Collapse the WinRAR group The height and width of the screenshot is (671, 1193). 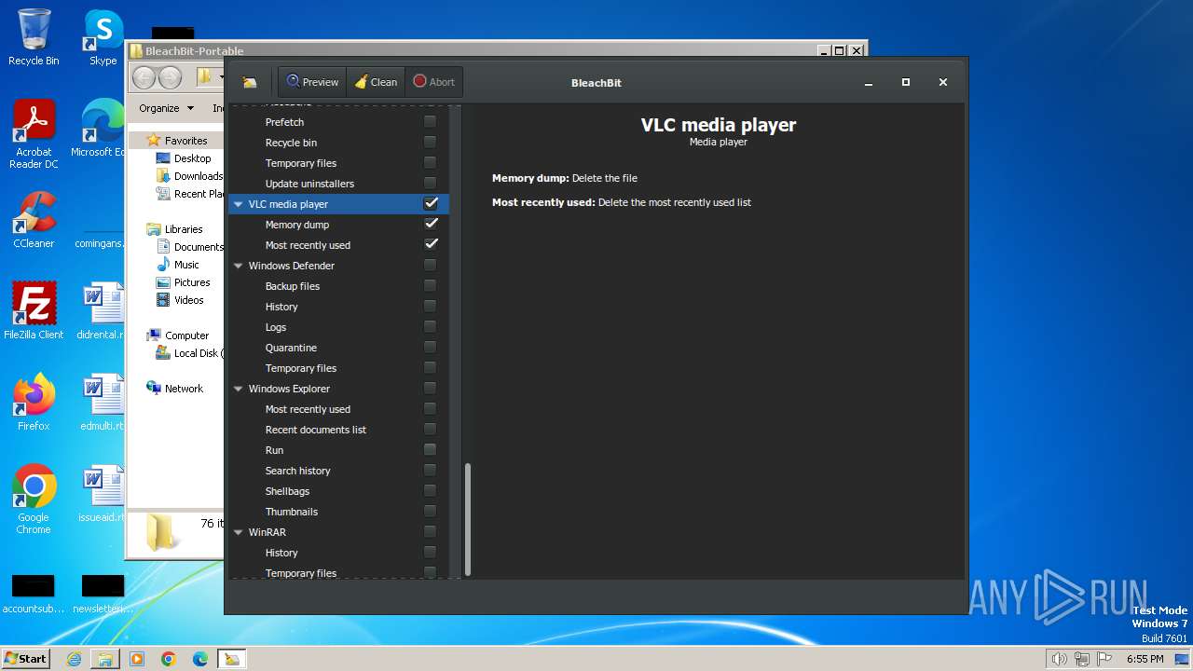pyautogui.click(x=239, y=532)
